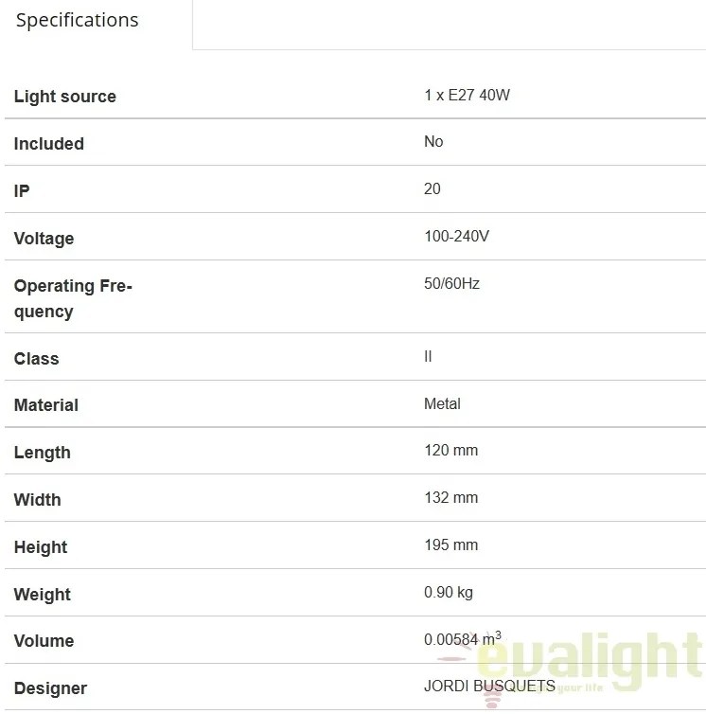
Task: Click the Metal material value
Action: click(442, 404)
